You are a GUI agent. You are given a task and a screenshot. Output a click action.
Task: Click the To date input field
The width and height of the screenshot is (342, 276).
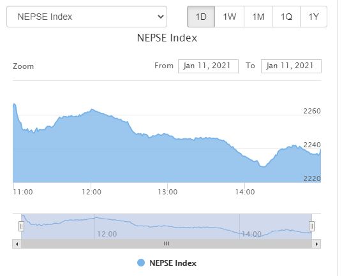291,66
